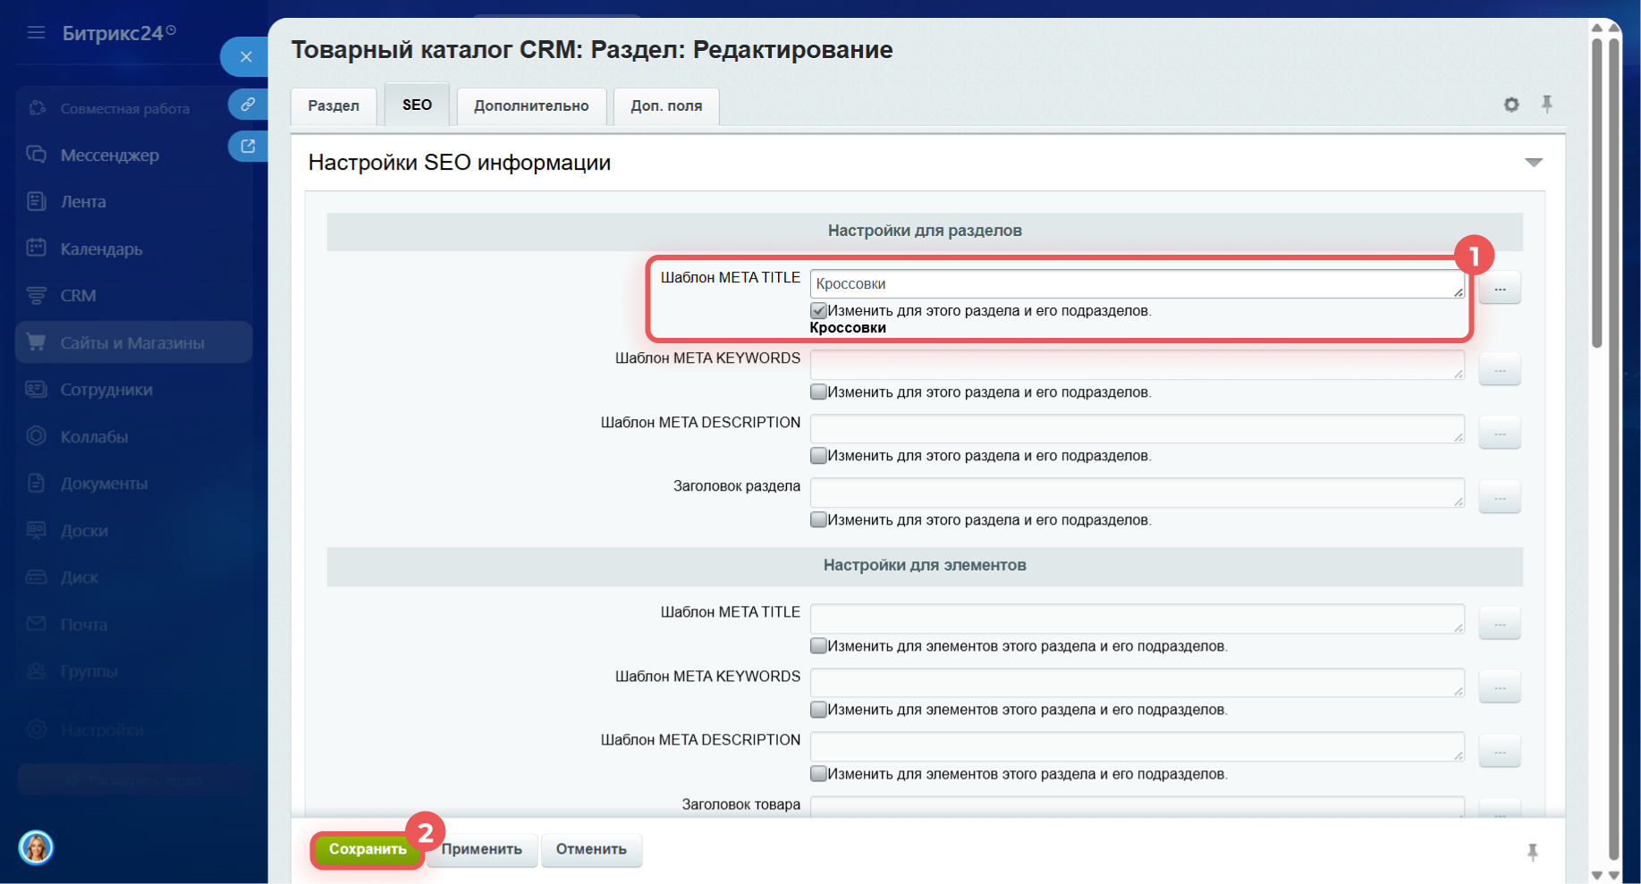Open the Мессенджер sidebar item
Image resolution: width=1641 pixels, height=884 pixels.
coord(109,156)
